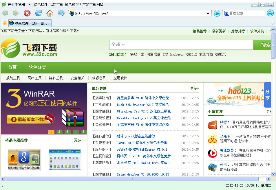This screenshot has width=276, height=190.
Task: Open CYMD5 V0.2 download link
Action: [x=142, y=143]
